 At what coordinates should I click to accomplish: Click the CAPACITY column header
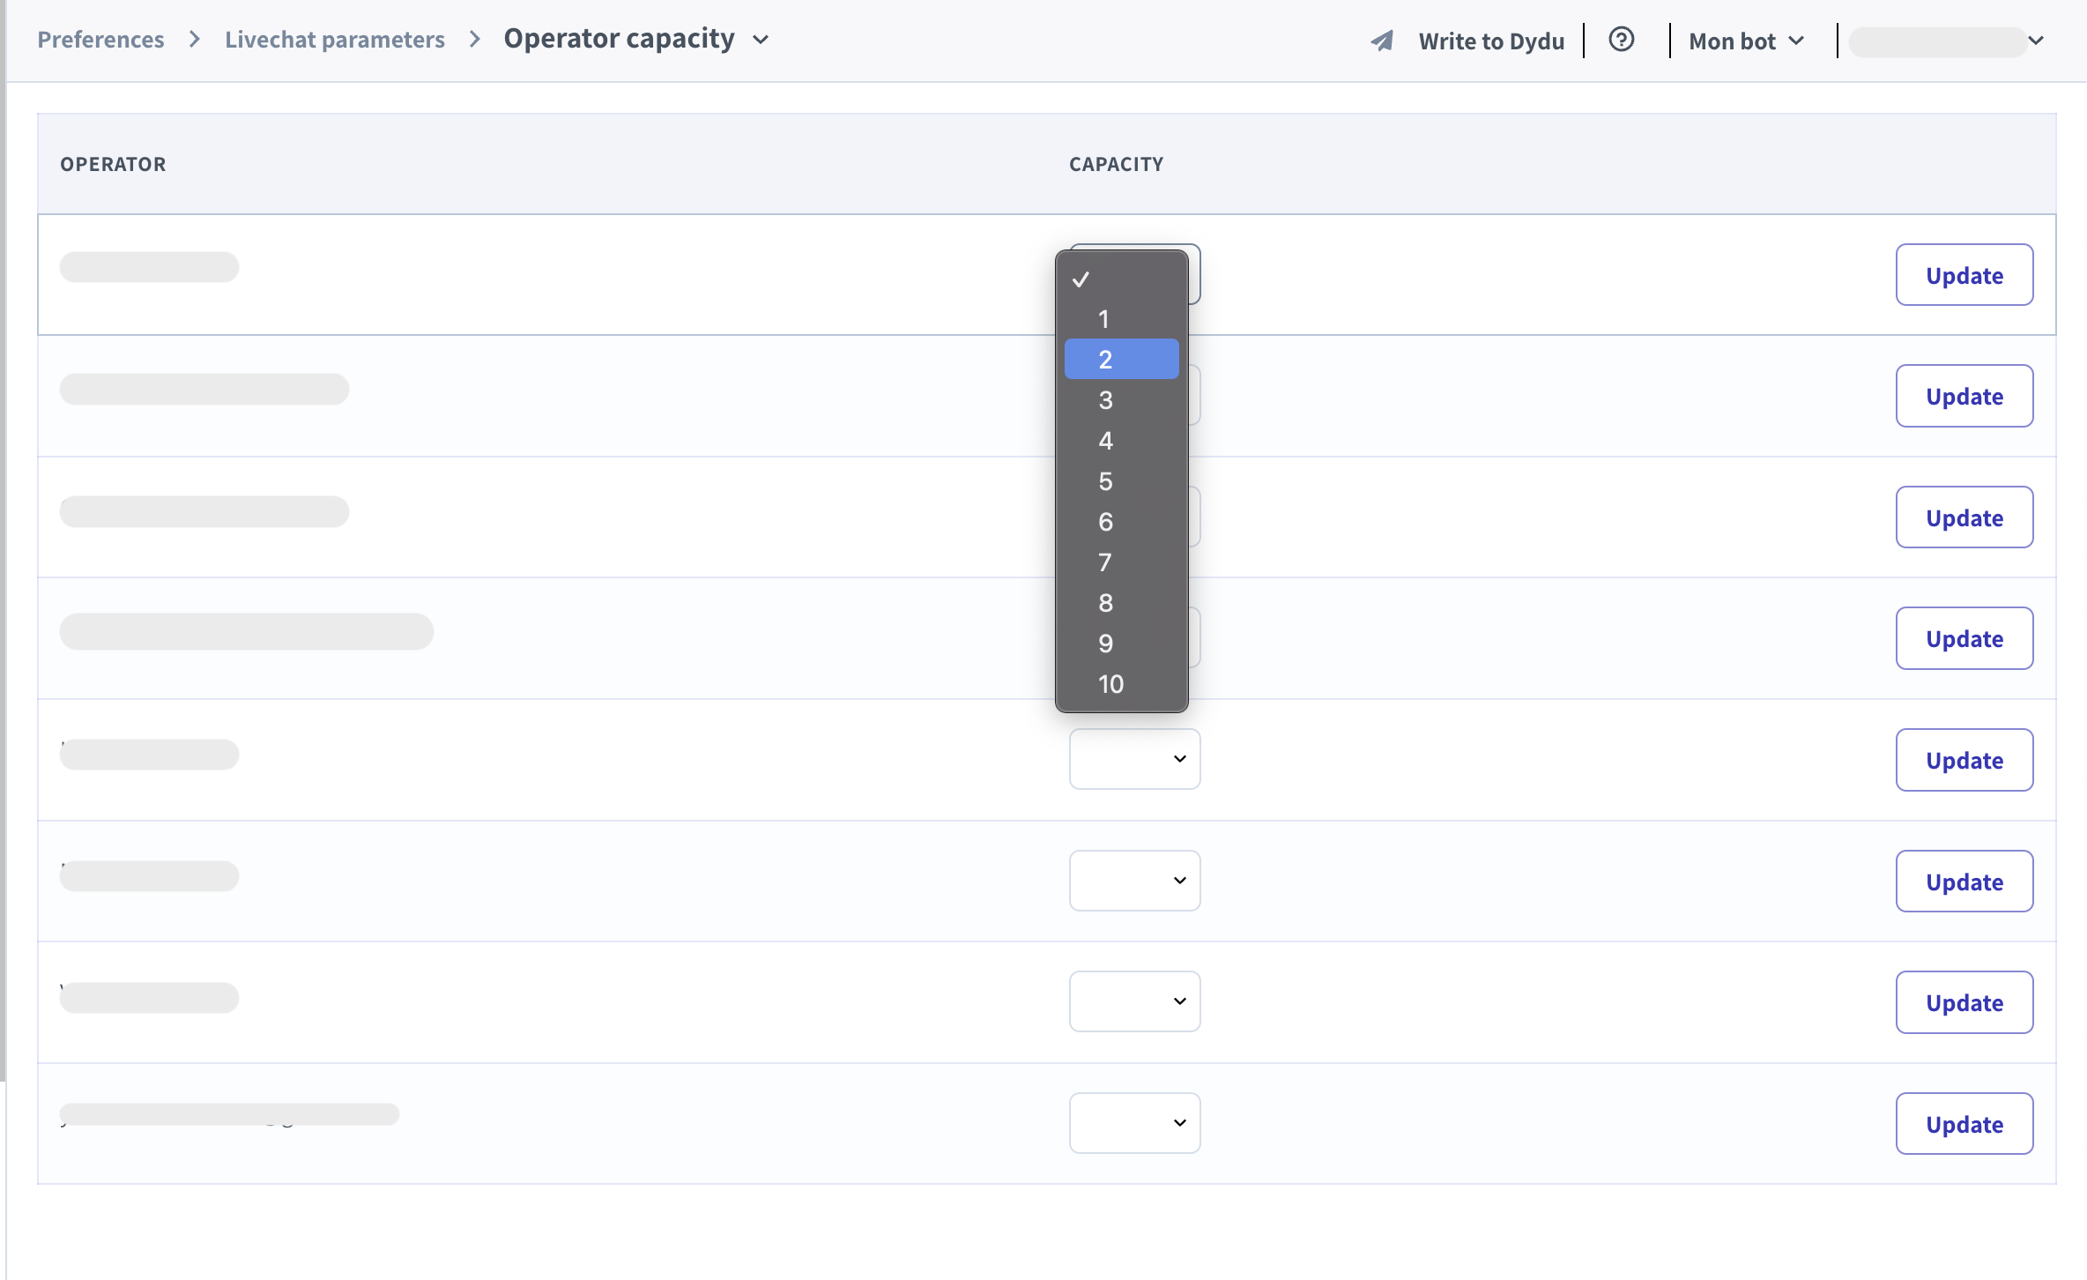(1116, 164)
